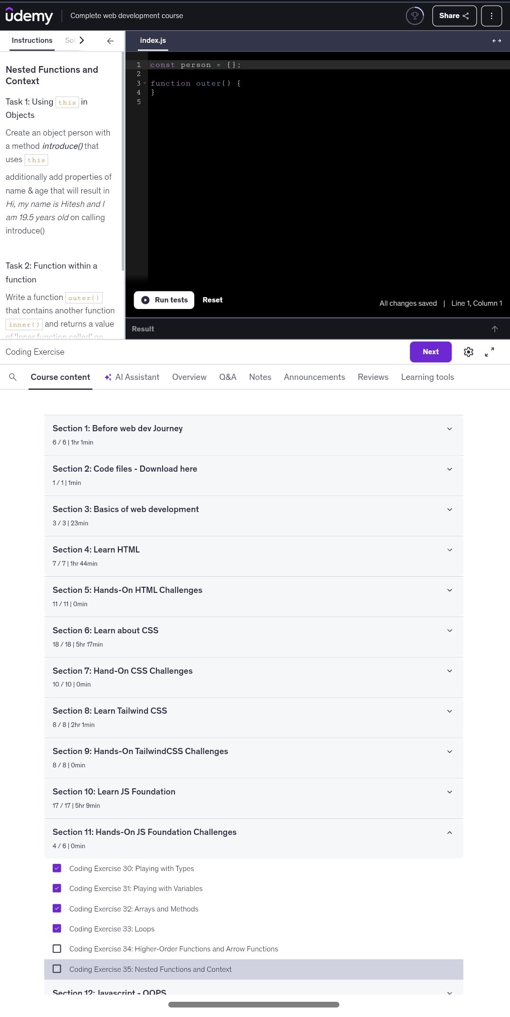Uncheck Coding Exercise 33: Loops
510x1017 pixels.
tap(57, 928)
